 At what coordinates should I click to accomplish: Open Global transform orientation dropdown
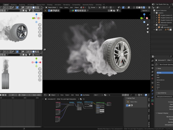(x=93, y=8)
